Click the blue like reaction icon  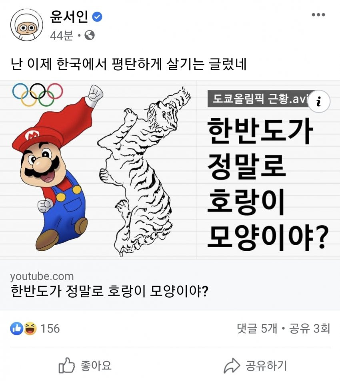tap(16, 329)
